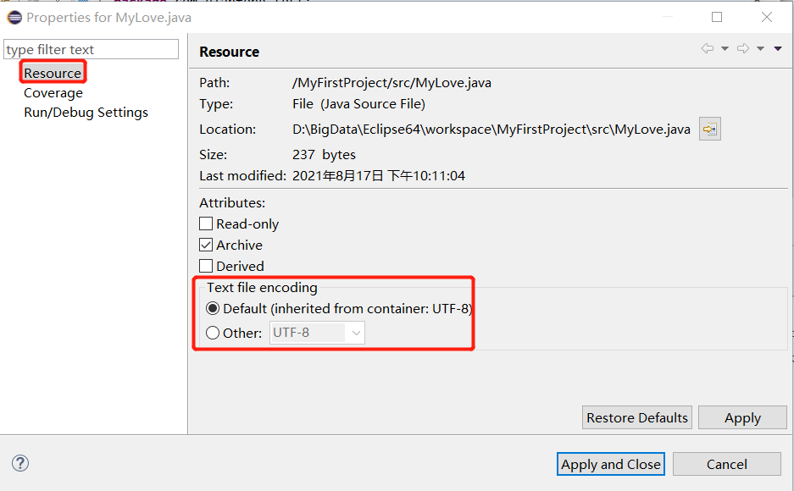The image size is (794, 491).
Task: Click the Show In System Explorer icon
Action: click(709, 130)
